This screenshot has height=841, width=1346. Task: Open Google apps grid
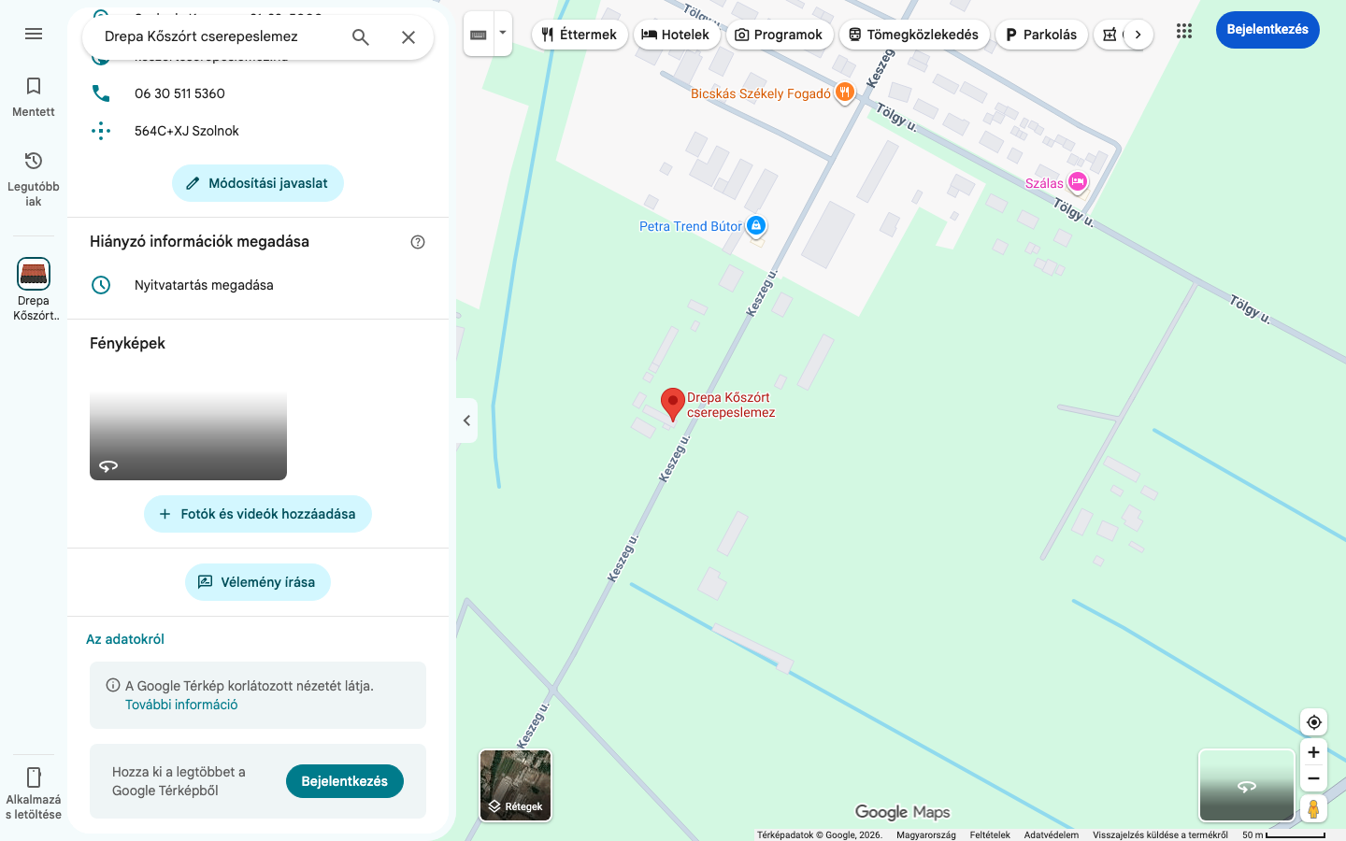(x=1184, y=31)
